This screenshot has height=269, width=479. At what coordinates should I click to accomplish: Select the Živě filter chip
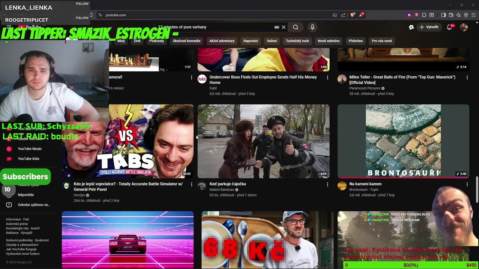tap(137, 41)
